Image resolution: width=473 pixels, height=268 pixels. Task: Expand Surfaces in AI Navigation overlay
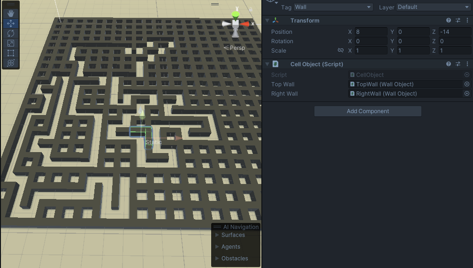pyautogui.click(x=217, y=235)
